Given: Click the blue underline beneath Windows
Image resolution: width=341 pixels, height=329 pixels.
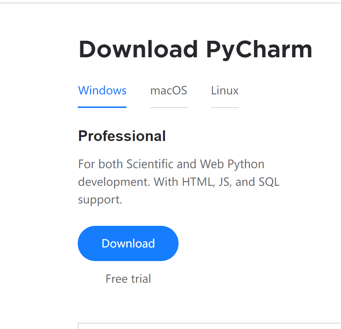Looking at the screenshot, I should pyautogui.click(x=102, y=107).
